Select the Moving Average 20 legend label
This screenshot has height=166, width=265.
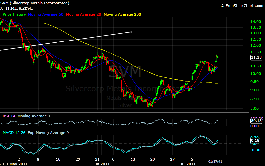click(83, 14)
